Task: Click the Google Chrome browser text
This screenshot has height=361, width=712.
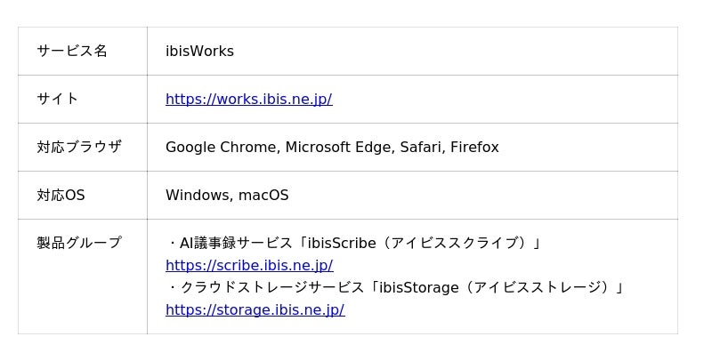Action: (x=221, y=147)
